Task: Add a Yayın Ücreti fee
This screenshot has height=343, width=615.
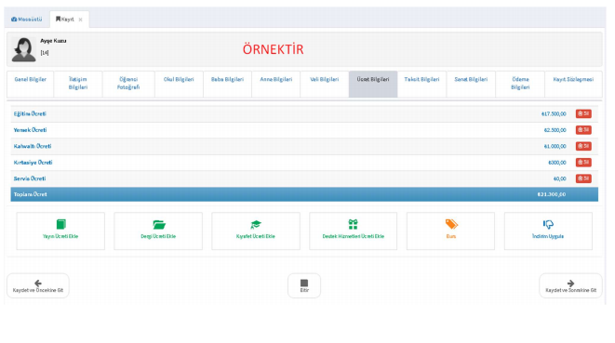Action: click(x=60, y=231)
